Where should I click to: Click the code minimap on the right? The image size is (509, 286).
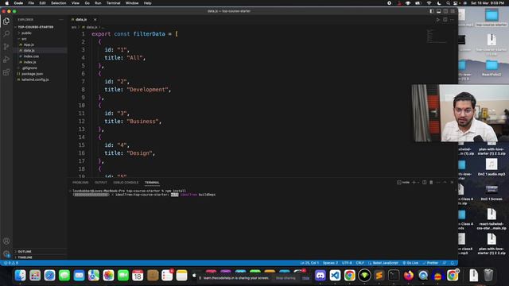click(437, 36)
